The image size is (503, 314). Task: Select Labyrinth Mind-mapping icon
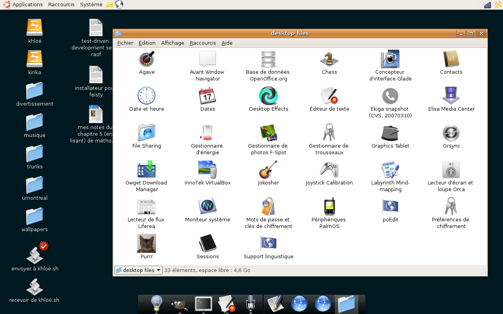pyautogui.click(x=390, y=170)
